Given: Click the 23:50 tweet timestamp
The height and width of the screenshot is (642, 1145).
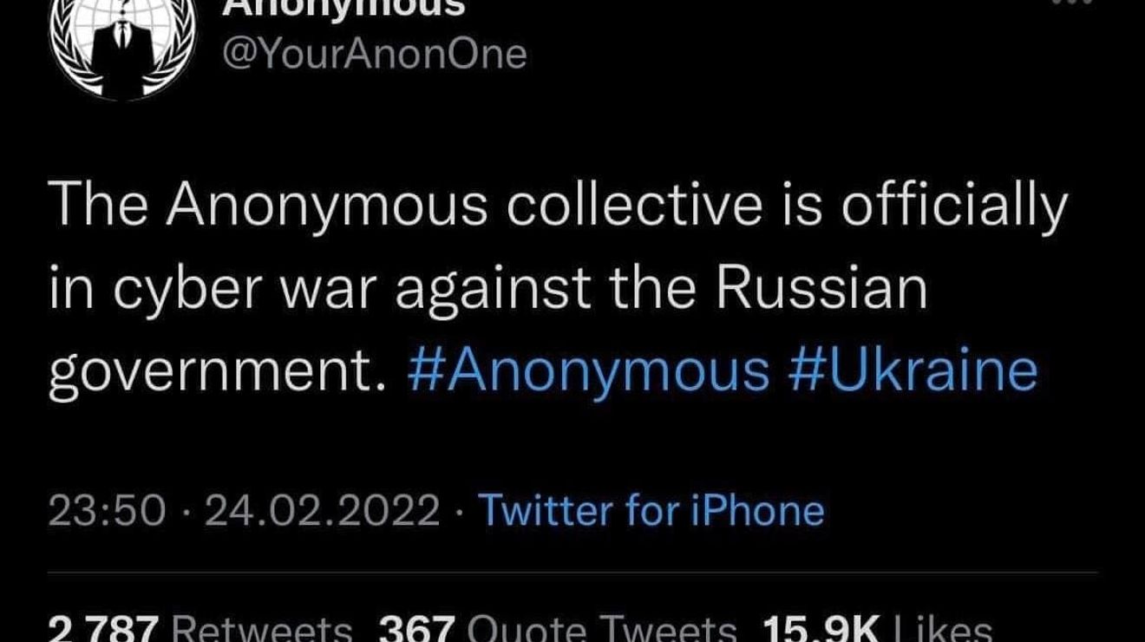Looking at the screenshot, I should pos(107,510).
